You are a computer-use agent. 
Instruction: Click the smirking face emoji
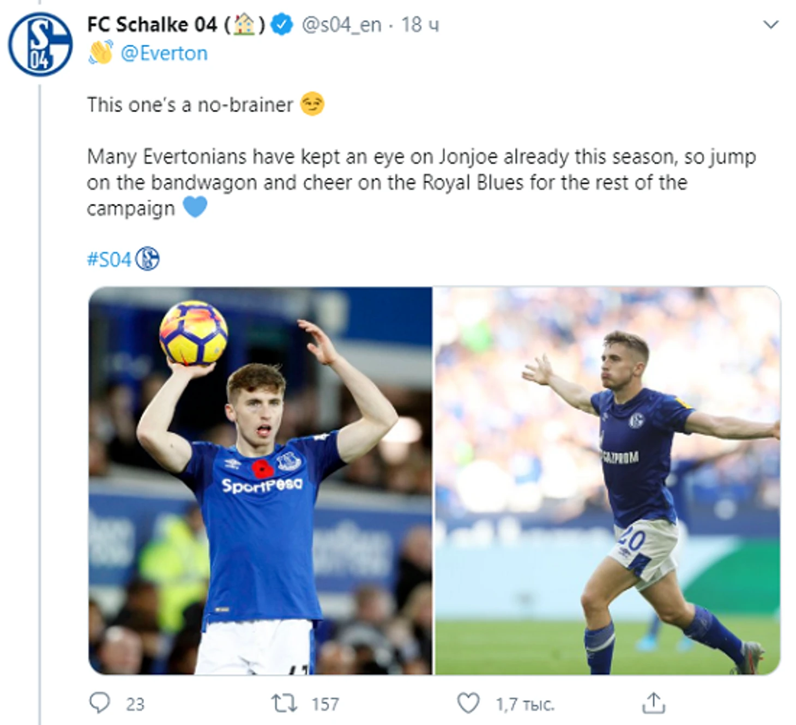312,104
